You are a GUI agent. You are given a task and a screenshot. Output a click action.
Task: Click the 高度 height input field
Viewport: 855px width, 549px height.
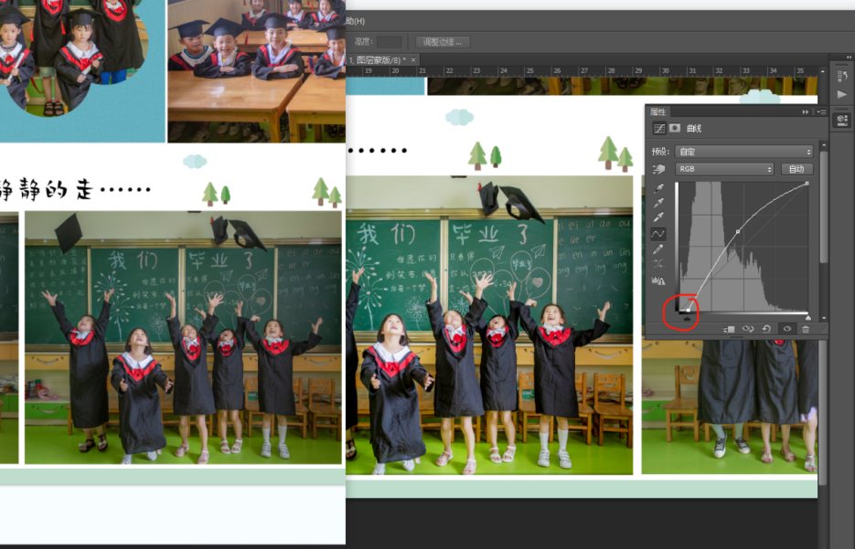pos(390,42)
